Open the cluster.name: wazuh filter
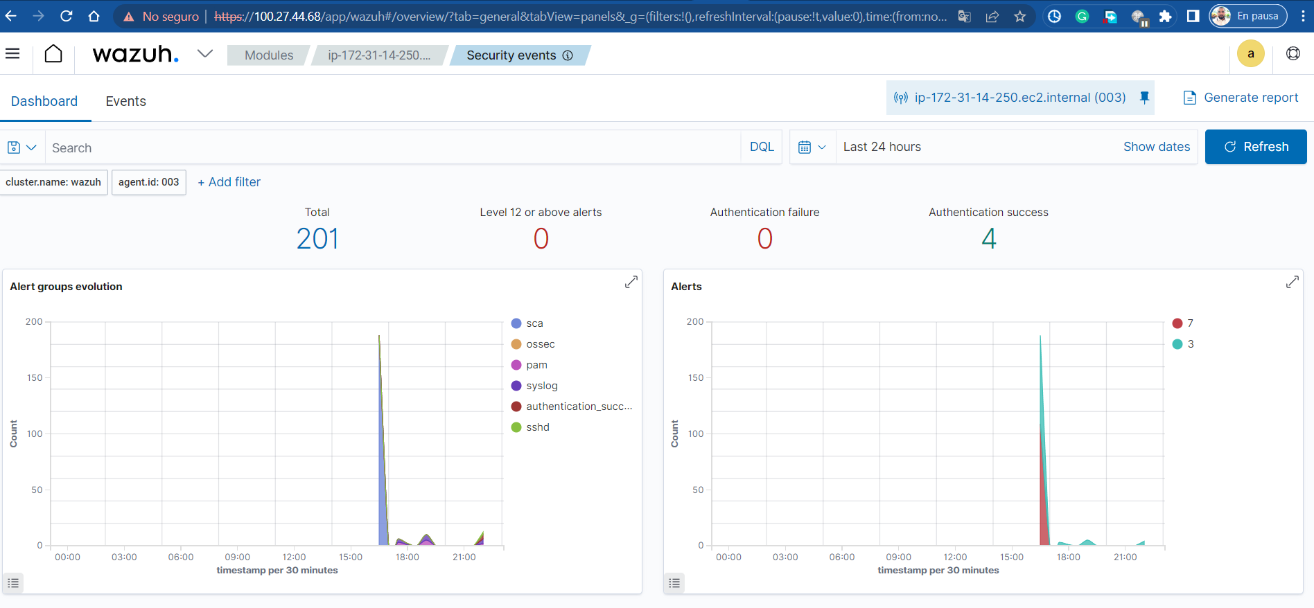This screenshot has height=608, width=1314. pos(53,182)
